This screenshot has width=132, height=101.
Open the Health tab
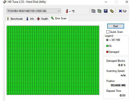(x=43, y=19)
